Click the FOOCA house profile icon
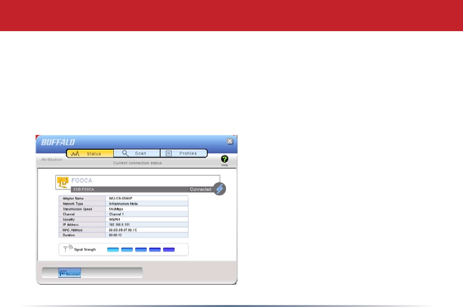Image resolution: width=463 pixels, height=307 pixels. coord(63,182)
